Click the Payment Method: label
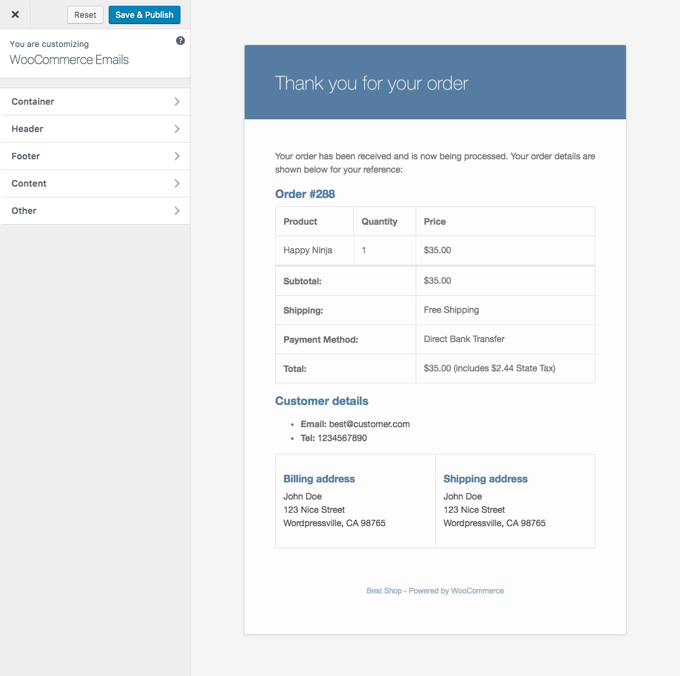The height and width of the screenshot is (676, 680). pyautogui.click(x=320, y=340)
